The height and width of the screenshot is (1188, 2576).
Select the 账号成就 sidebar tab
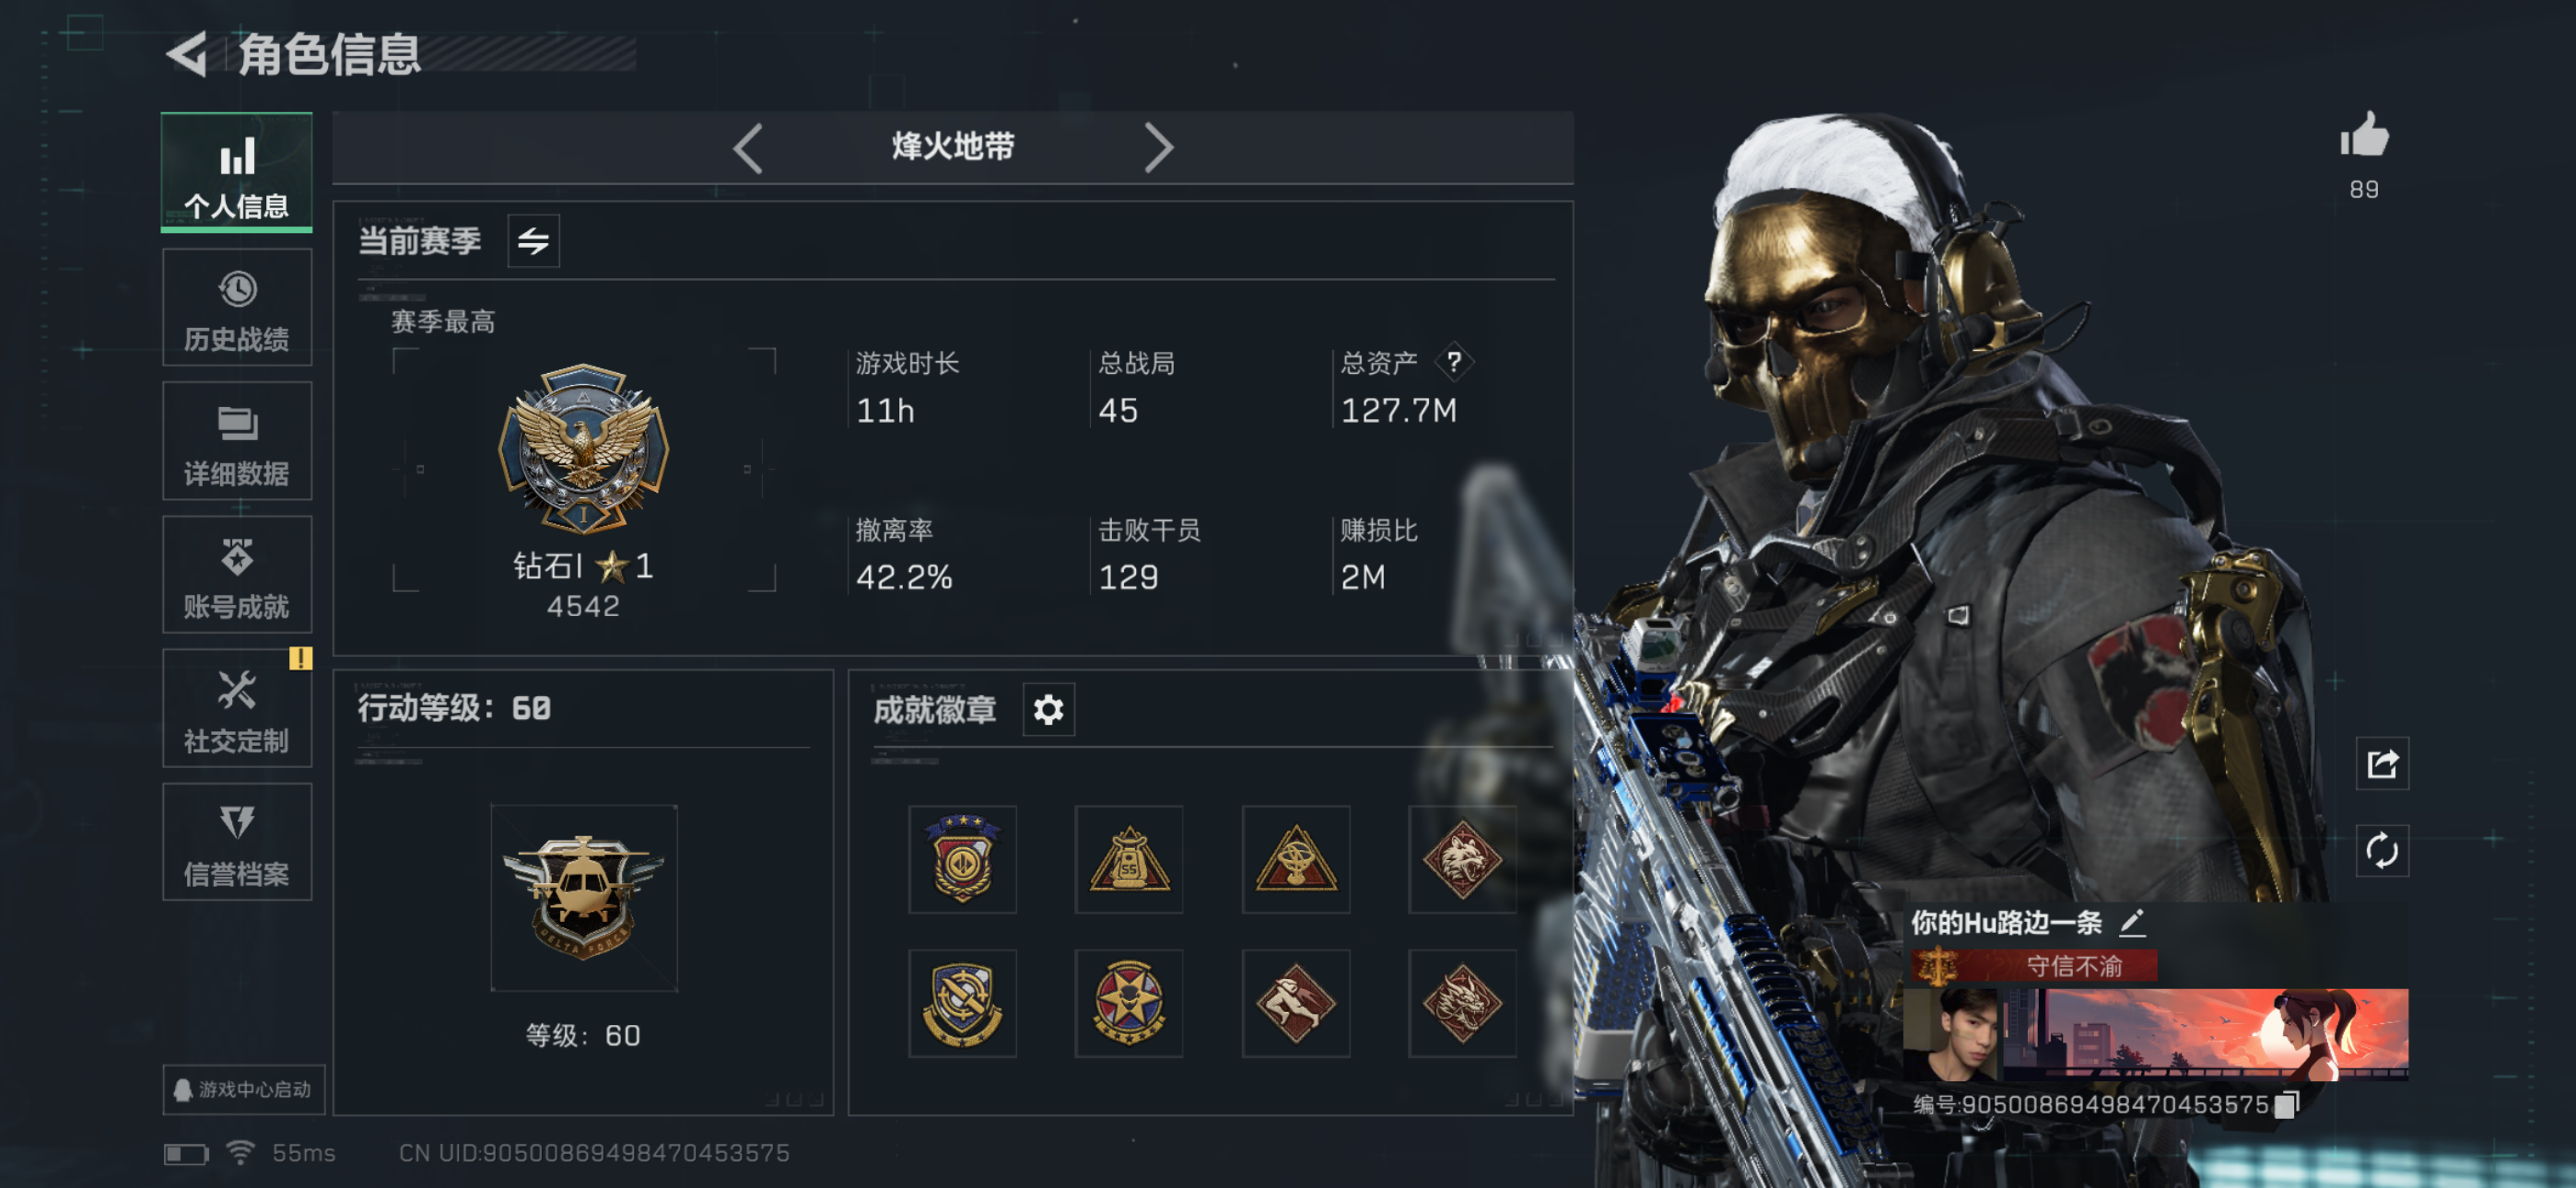[x=237, y=575]
